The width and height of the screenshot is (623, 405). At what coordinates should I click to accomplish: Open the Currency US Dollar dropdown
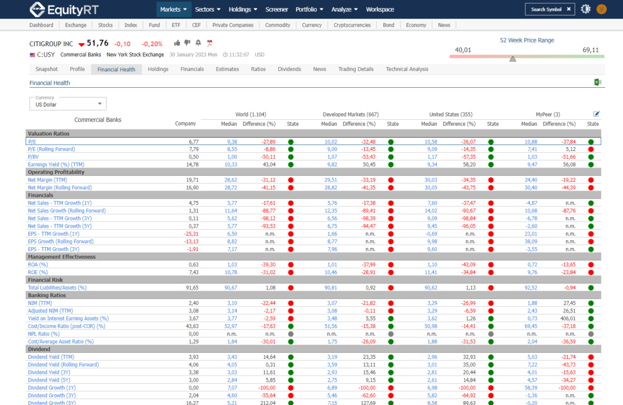tap(68, 104)
